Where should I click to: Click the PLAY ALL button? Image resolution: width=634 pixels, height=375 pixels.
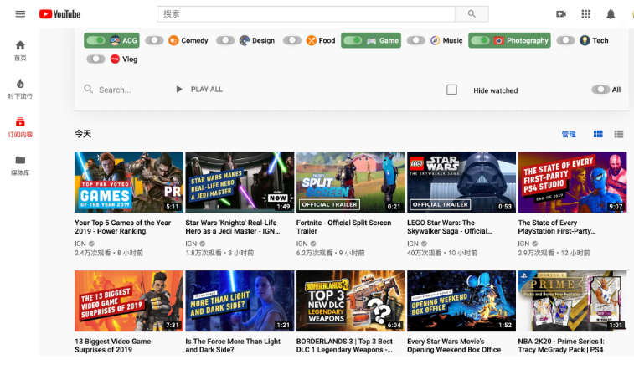199,90
